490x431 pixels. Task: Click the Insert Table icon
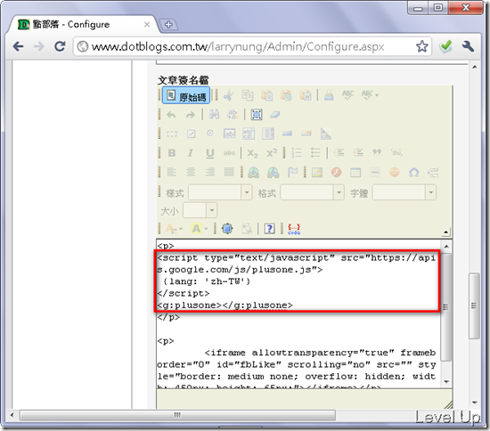click(x=355, y=173)
